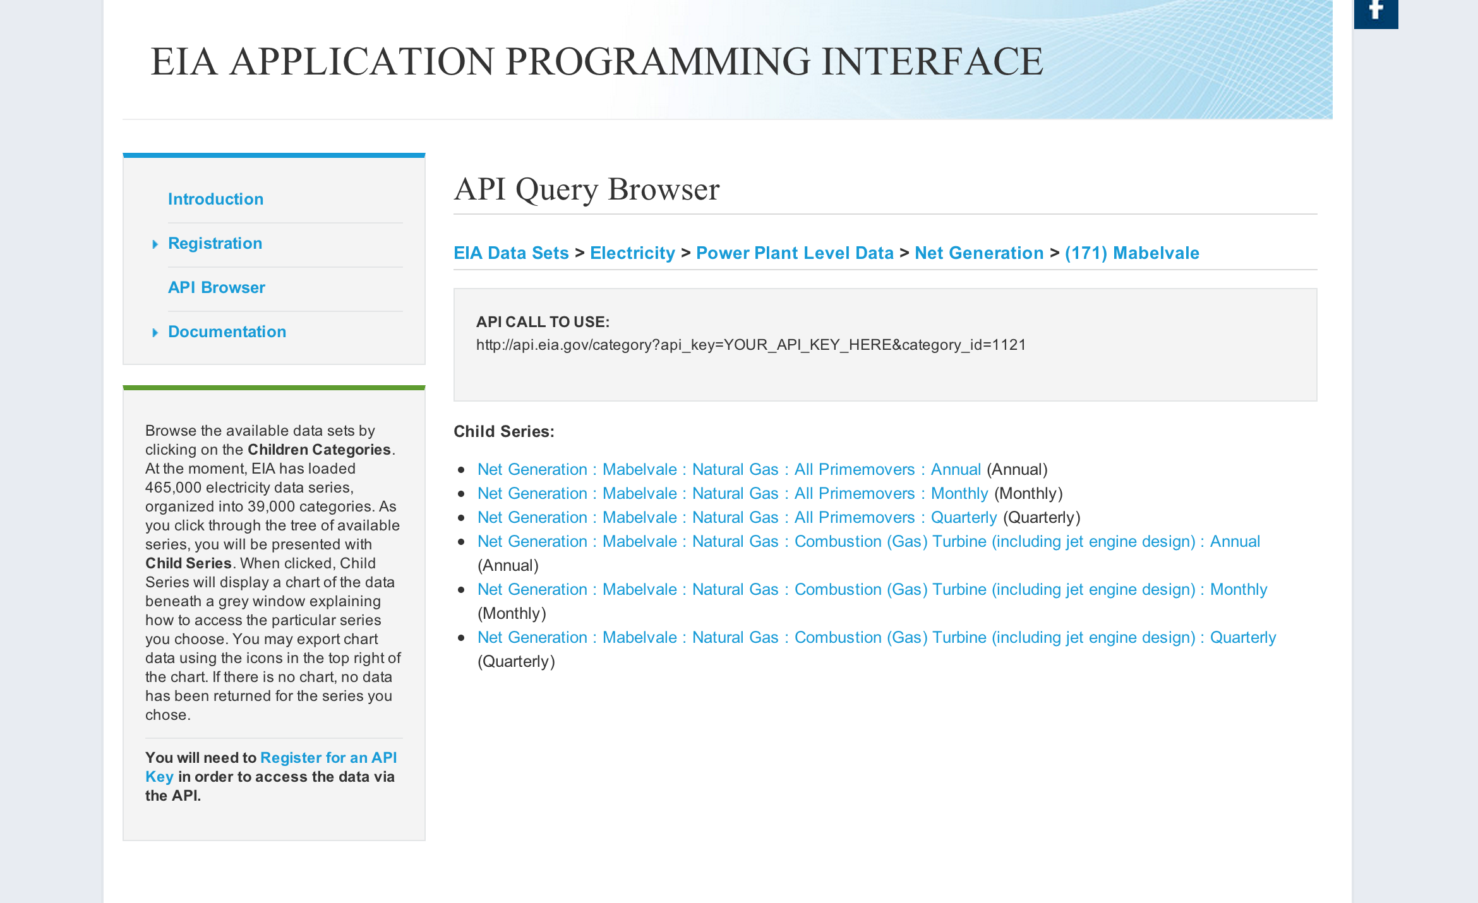
Task: Go to Power Plant Level Data breadcrumb
Action: [x=795, y=253]
